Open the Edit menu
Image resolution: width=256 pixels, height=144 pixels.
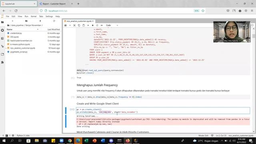coord(13,16)
